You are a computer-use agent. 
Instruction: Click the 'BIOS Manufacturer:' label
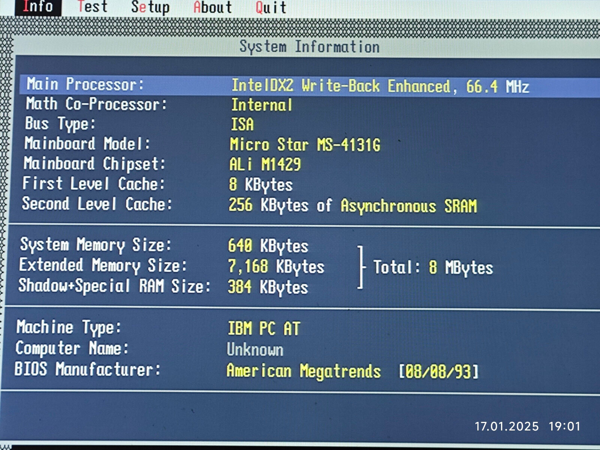88,369
